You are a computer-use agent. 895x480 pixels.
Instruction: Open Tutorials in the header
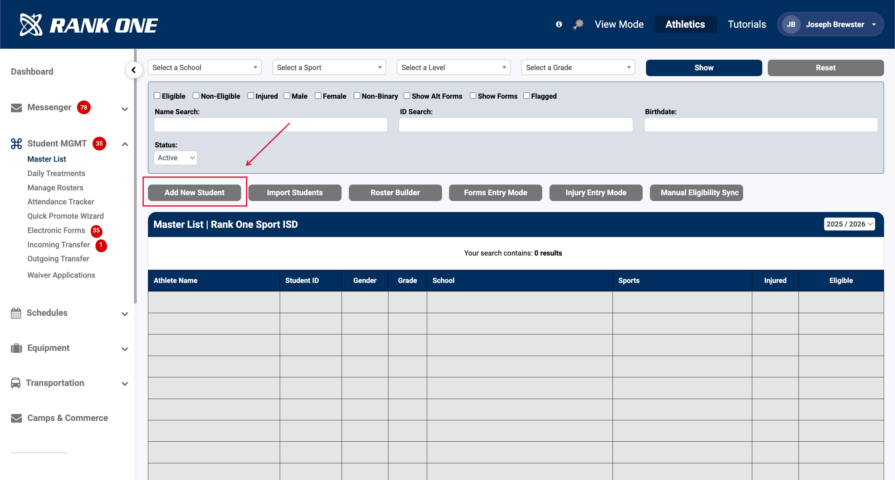coord(747,24)
